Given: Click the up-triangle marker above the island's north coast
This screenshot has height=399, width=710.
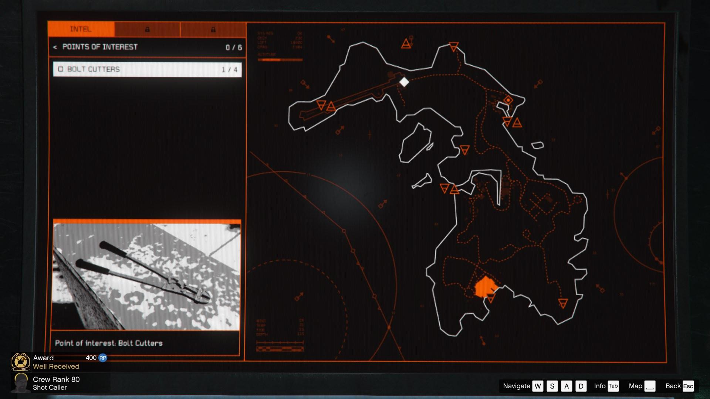Looking at the screenshot, I should [x=406, y=44].
